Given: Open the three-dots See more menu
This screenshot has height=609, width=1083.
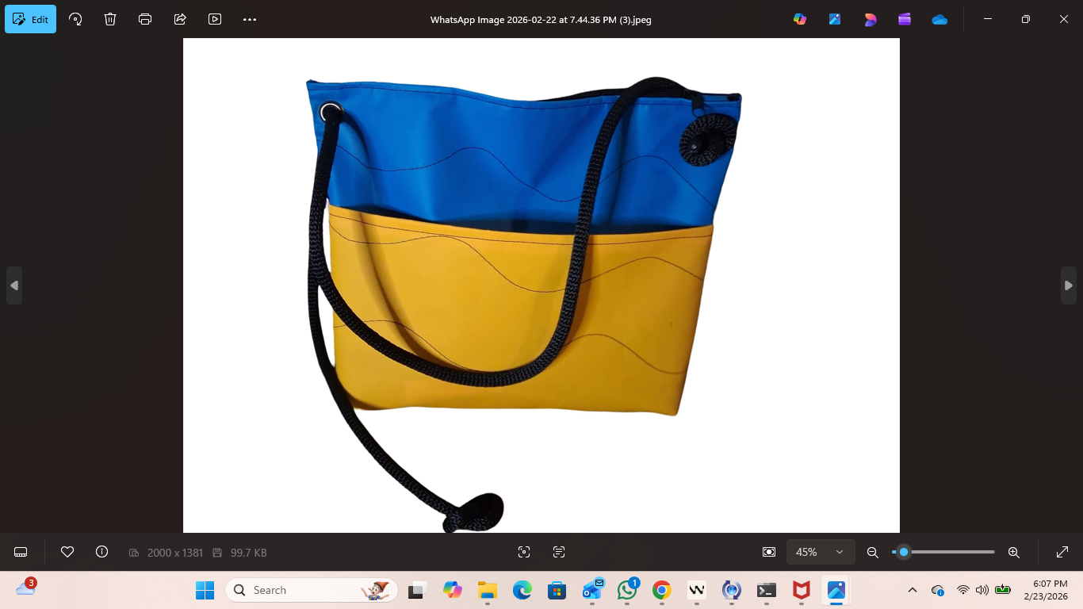Looking at the screenshot, I should click(250, 19).
